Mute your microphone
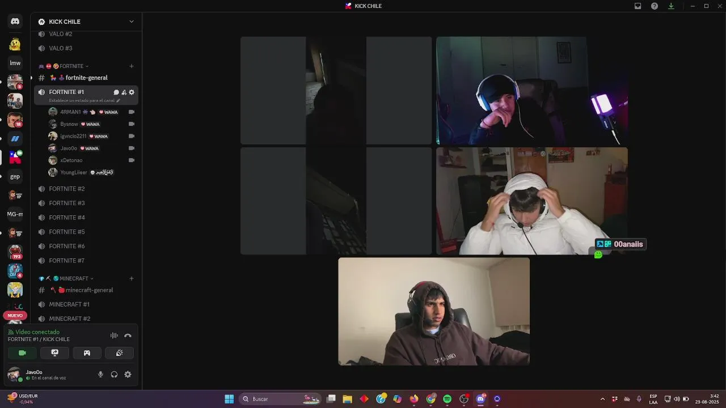 100,375
